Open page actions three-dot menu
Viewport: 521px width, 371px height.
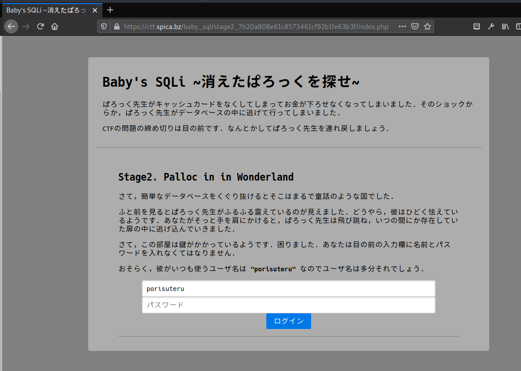[402, 26]
